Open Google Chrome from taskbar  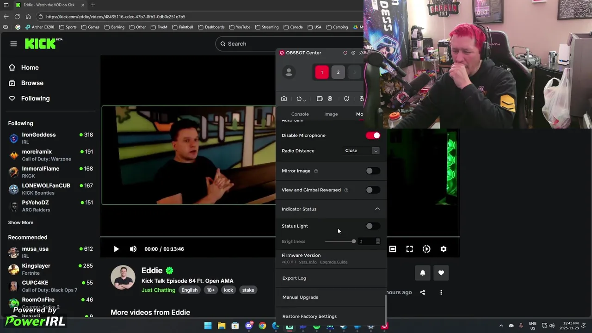[262, 326]
